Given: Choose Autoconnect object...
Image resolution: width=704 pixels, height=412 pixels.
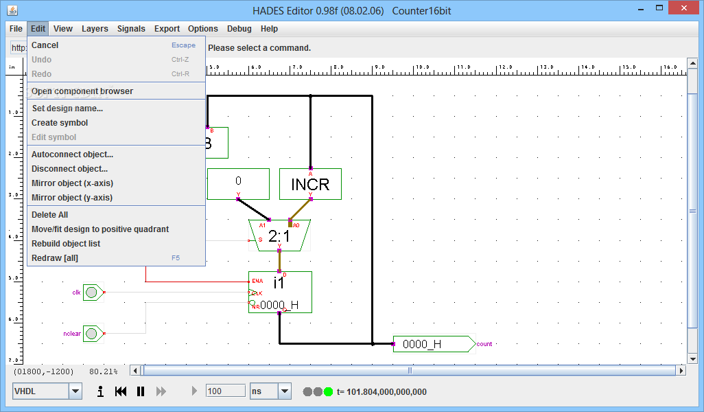Looking at the screenshot, I should (116, 154).
